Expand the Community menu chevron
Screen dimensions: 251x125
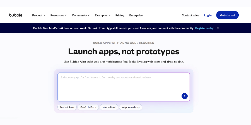point(89,15)
